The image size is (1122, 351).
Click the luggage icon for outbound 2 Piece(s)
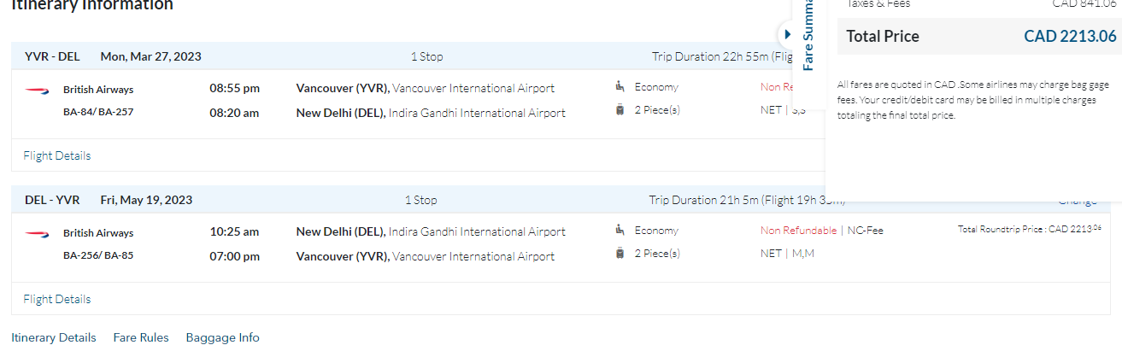pyautogui.click(x=620, y=109)
